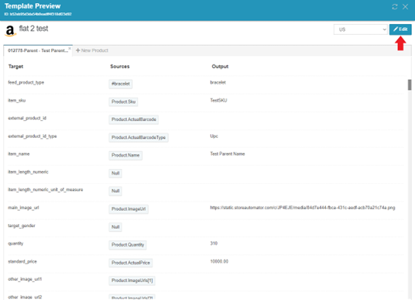This screenshot has height=300, width=415.
Task: Click the vertical scrollbar thumb
Action: tap(410, 84)
